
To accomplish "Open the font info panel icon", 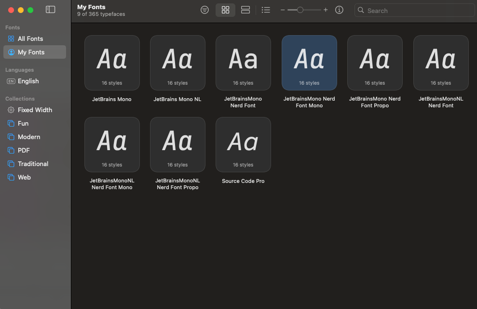I will click(339, 10).
